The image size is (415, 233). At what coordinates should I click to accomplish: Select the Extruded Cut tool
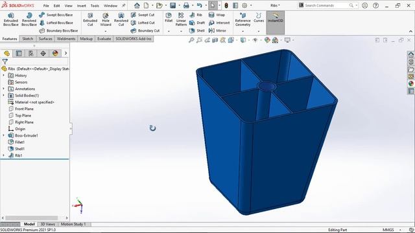tap(90, 19)
